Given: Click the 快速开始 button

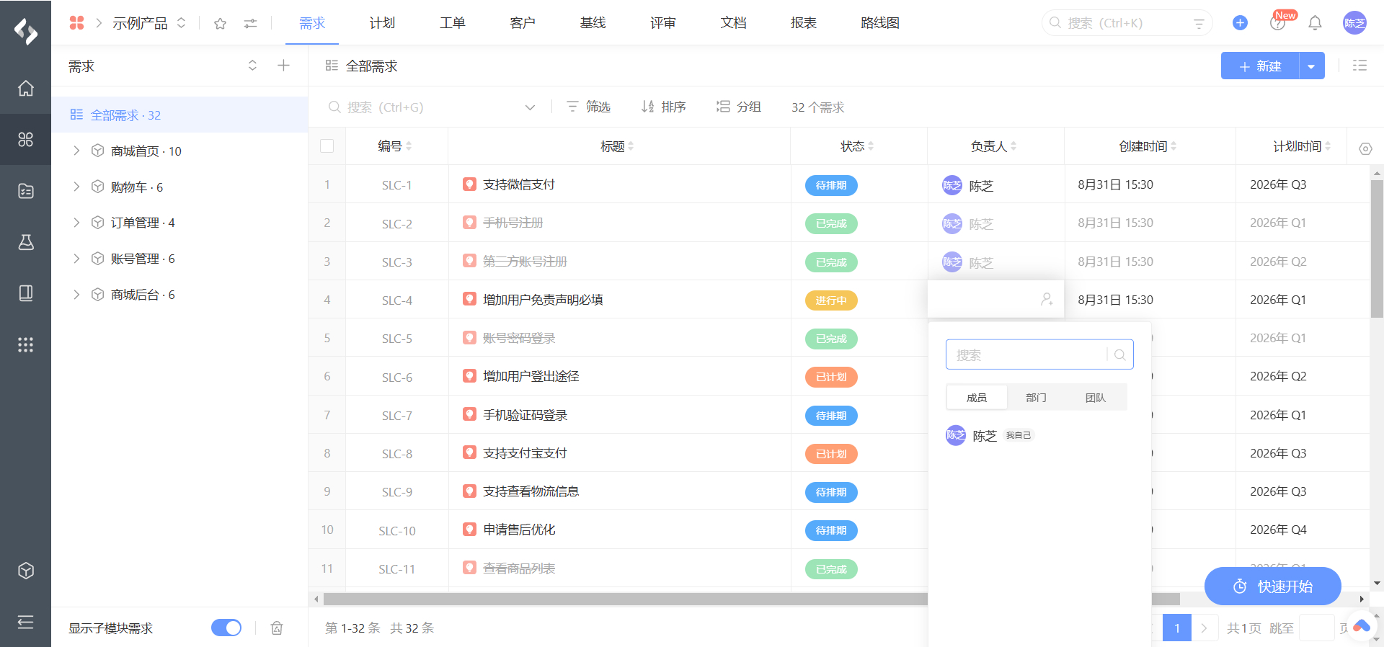Looking at the screenshot, I should 1273,586.
